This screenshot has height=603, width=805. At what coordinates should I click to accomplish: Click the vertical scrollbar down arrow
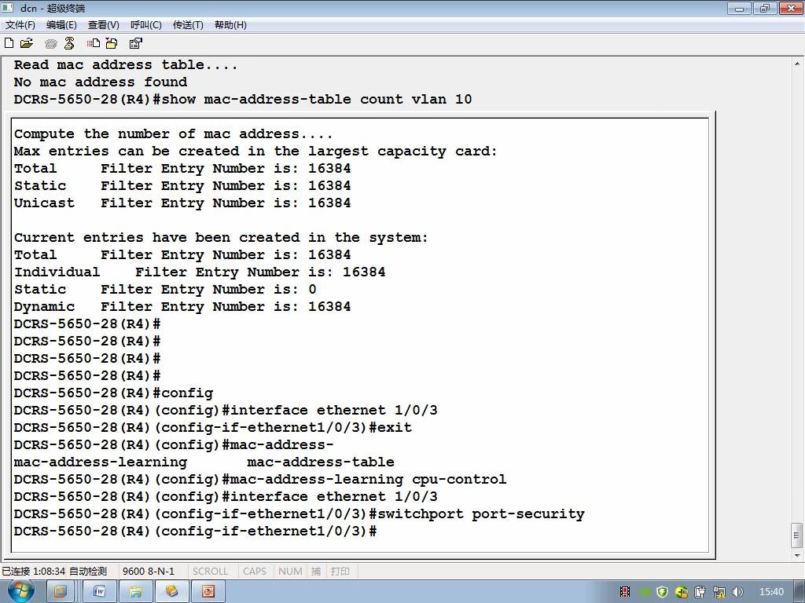click(x=797, y=555)
